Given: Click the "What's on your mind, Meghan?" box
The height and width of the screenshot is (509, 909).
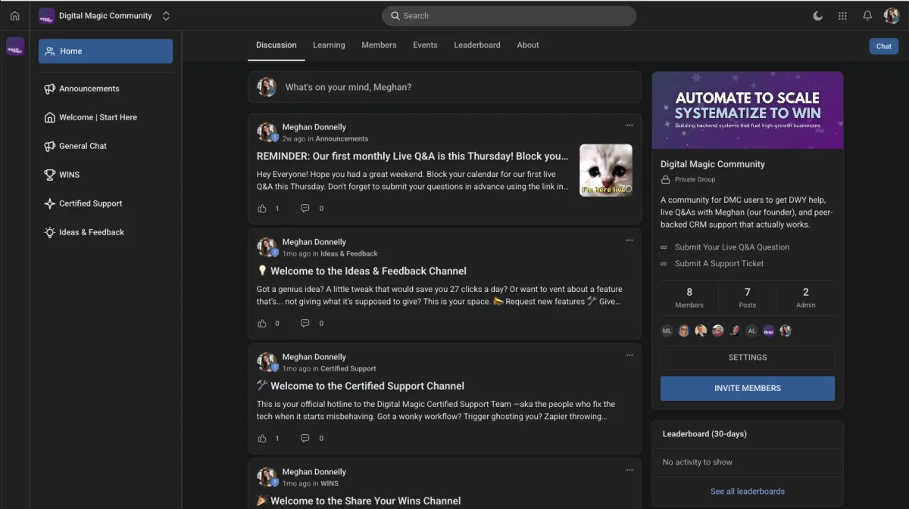Looking at the screenshot, I should click(x=445, y=87).
